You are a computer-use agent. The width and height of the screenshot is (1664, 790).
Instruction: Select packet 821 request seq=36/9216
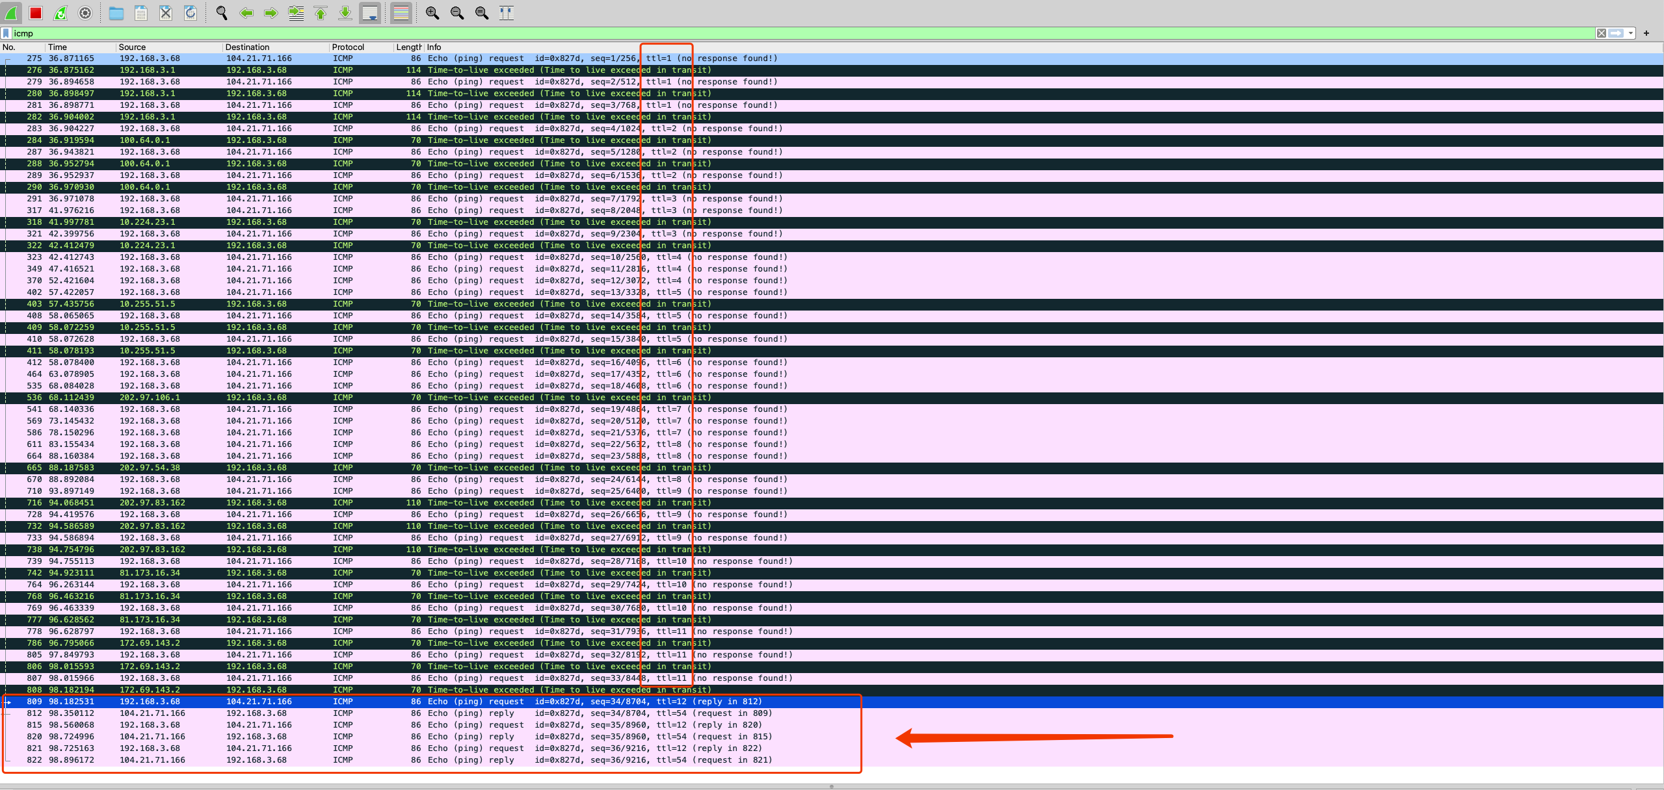tap(832, 748)
